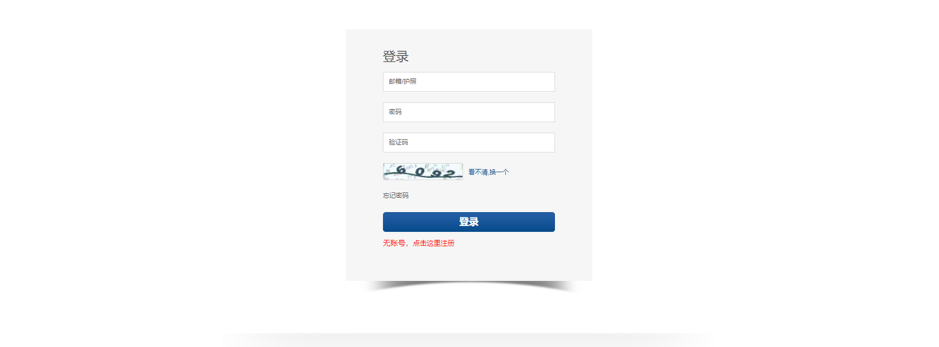939x347 pixels.
Task: Focus the 密码 password field
Action: pyautogui.click(x=468, y=112)
